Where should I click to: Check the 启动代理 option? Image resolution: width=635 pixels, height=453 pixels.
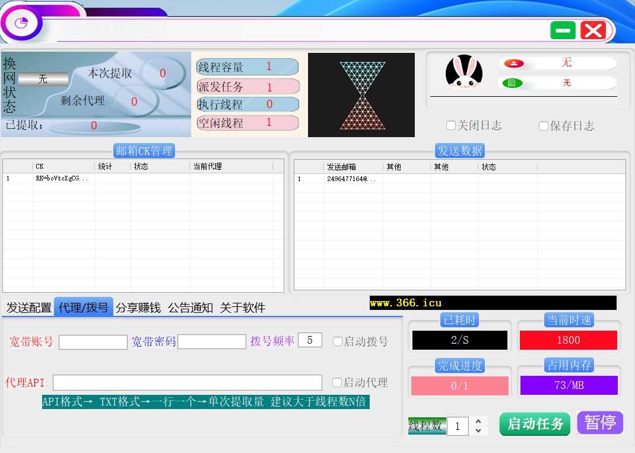pyautogui.click(x=337, y=382)
